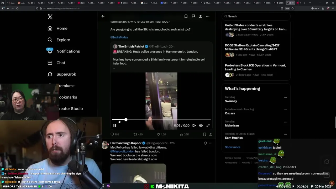Repost the post with 425 reposts
The width and height of the screenshot is (336, 189).
tap(138, 134)
